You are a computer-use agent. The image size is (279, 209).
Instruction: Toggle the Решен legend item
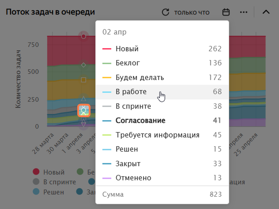tap(48, 192)
